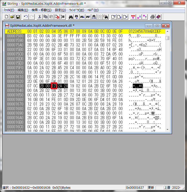Open the 検索・移動(S) menu

pyautogui.click(x=42, y=10)
